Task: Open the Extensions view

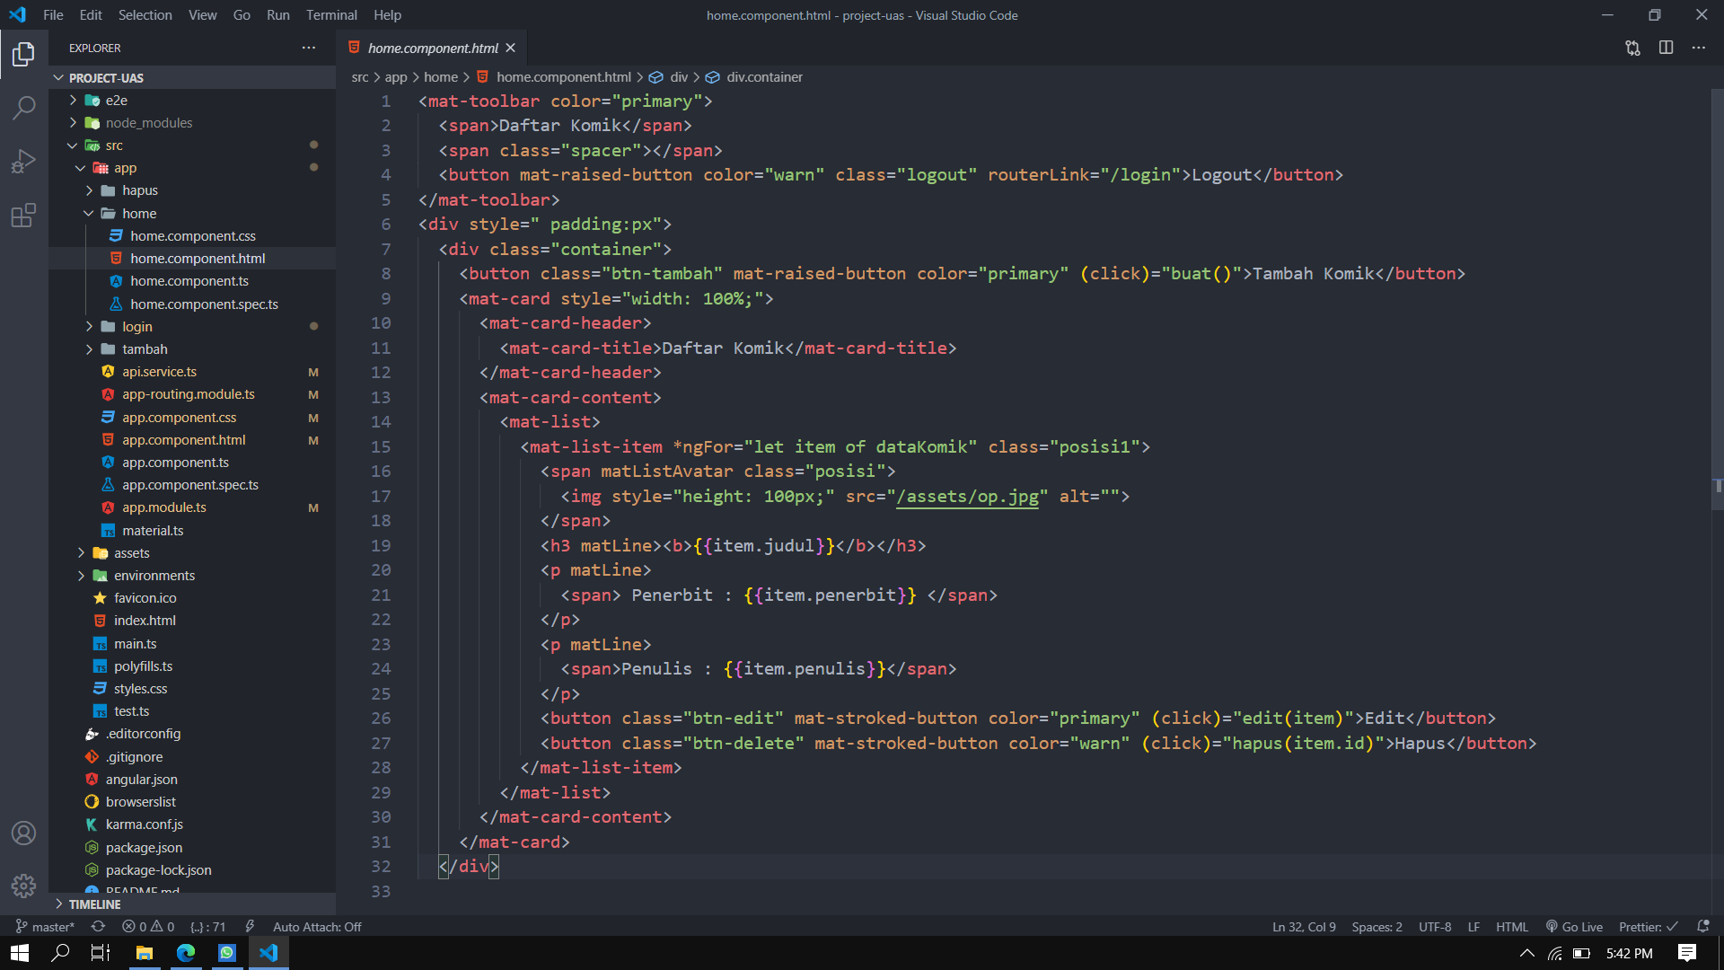Action: 24,216
